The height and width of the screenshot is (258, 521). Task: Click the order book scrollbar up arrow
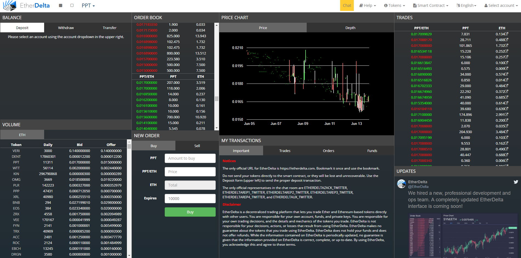pos(217,25)
